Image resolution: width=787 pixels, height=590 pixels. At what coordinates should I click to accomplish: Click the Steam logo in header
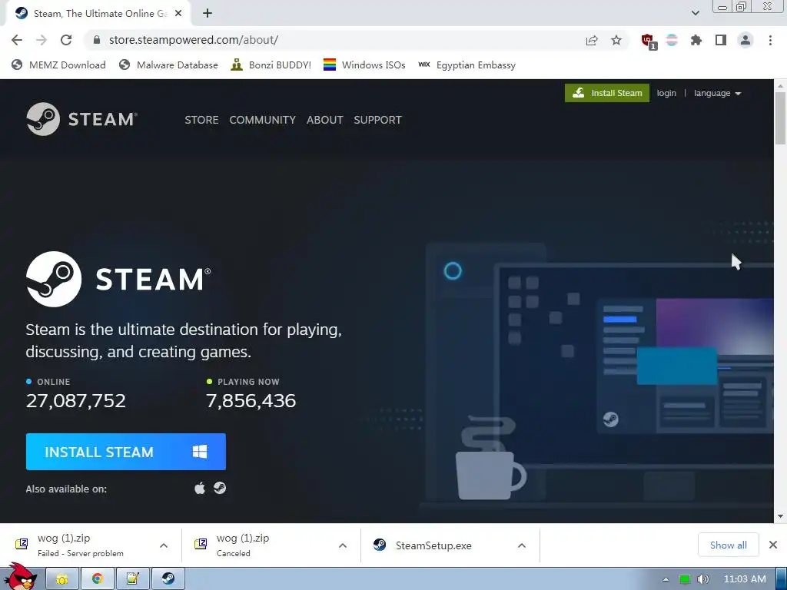81,119
